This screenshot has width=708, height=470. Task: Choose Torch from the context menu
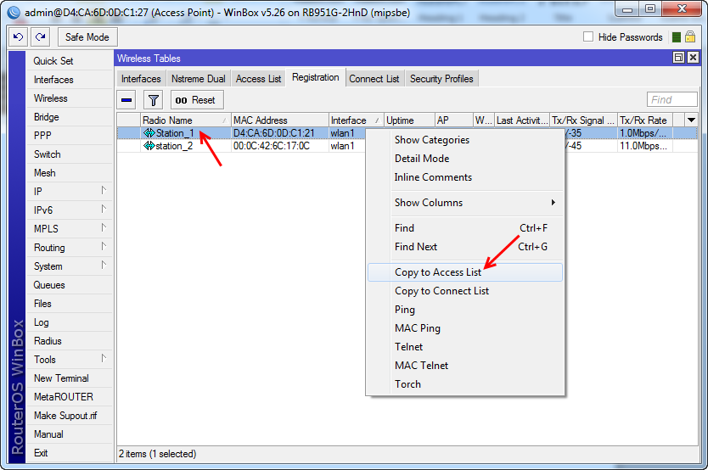pos(465,384)
